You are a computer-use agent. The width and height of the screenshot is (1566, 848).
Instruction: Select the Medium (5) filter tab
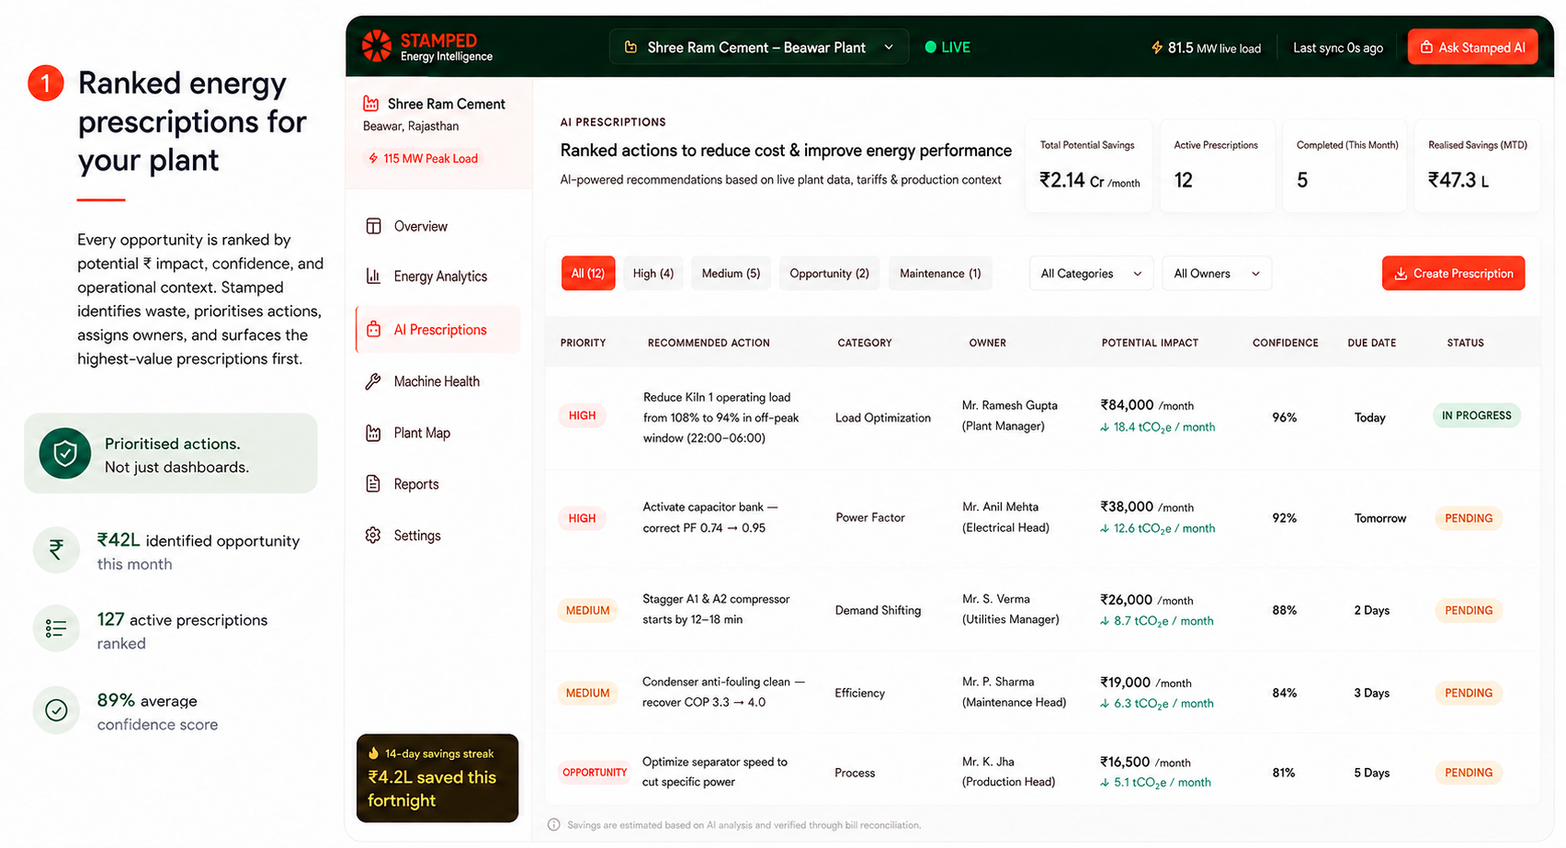click(732, 273)
